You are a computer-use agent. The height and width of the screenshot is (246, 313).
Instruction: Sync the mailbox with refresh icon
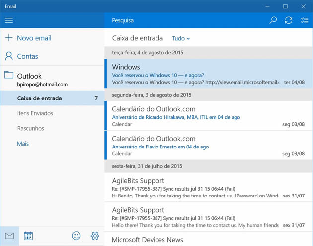pos(289,20)
